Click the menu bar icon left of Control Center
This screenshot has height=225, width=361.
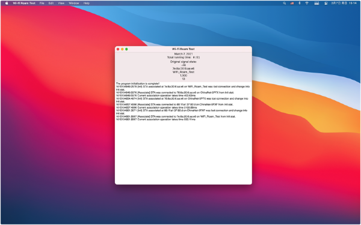pyautogui.click(x=317, y=3)
